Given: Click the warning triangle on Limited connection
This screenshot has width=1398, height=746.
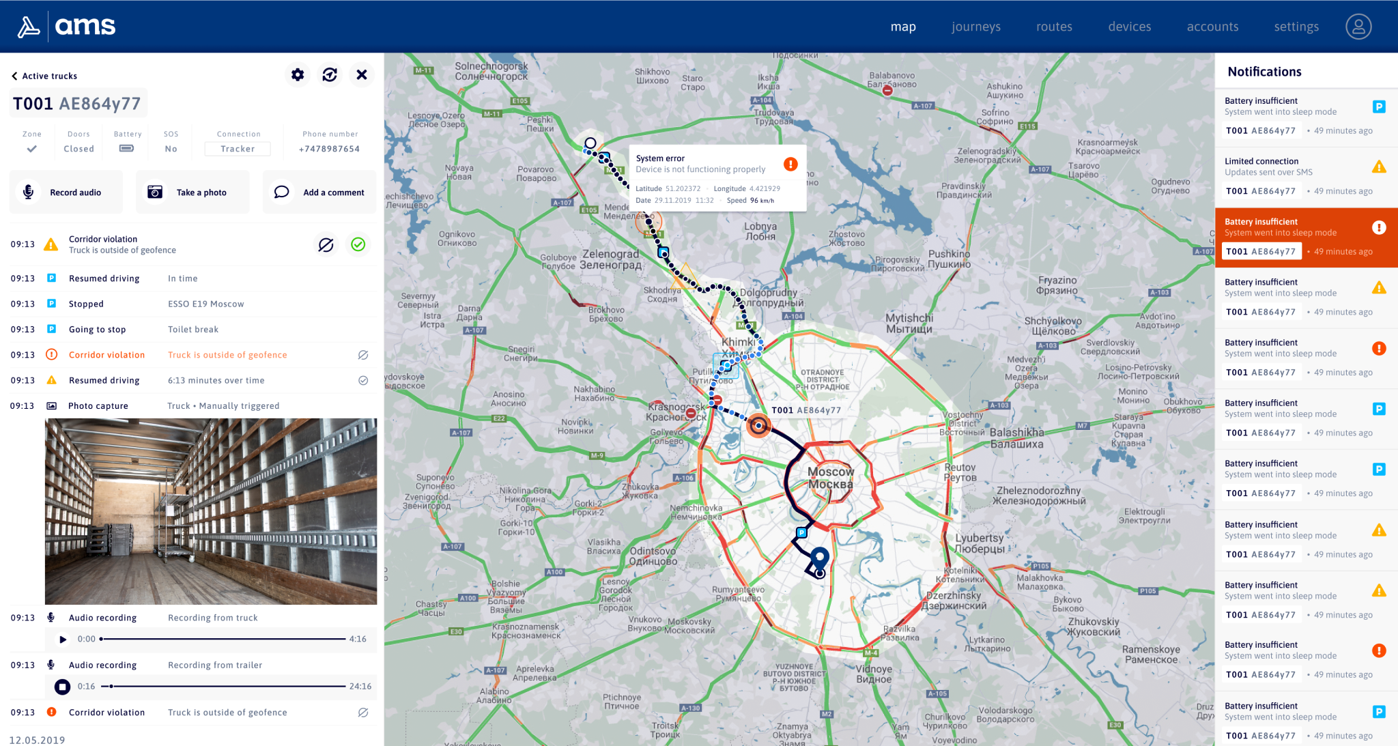Looking at the screenshot, I should click(x=1379, y=167).
